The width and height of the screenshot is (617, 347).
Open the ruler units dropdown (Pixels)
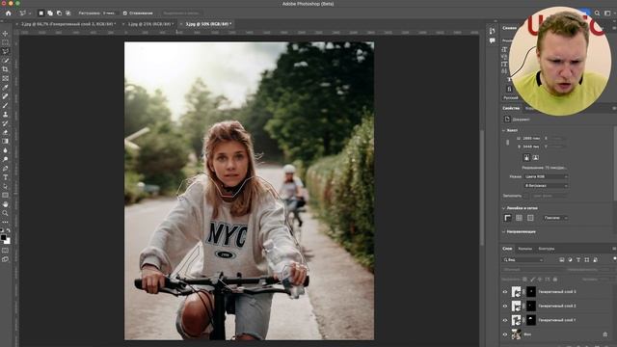pos(555,218)
